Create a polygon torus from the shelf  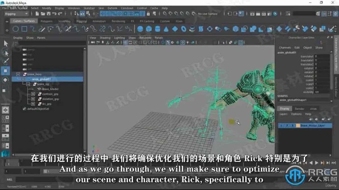pyautogui.click(x=184, y=29)
